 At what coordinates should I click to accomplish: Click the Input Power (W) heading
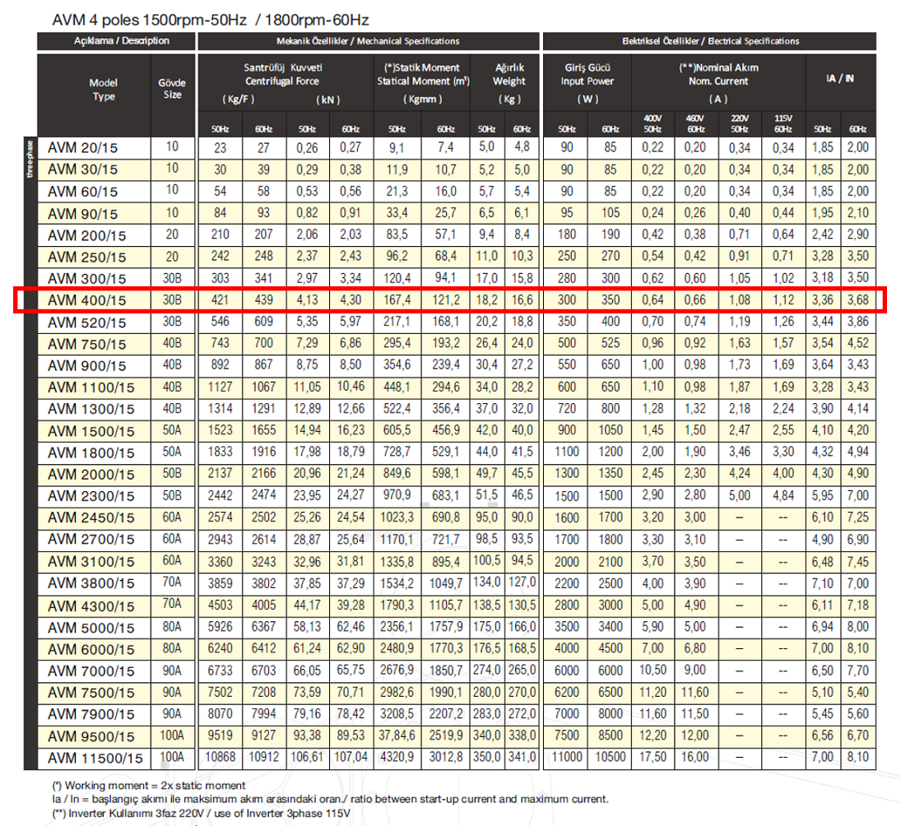click(588, 83)
